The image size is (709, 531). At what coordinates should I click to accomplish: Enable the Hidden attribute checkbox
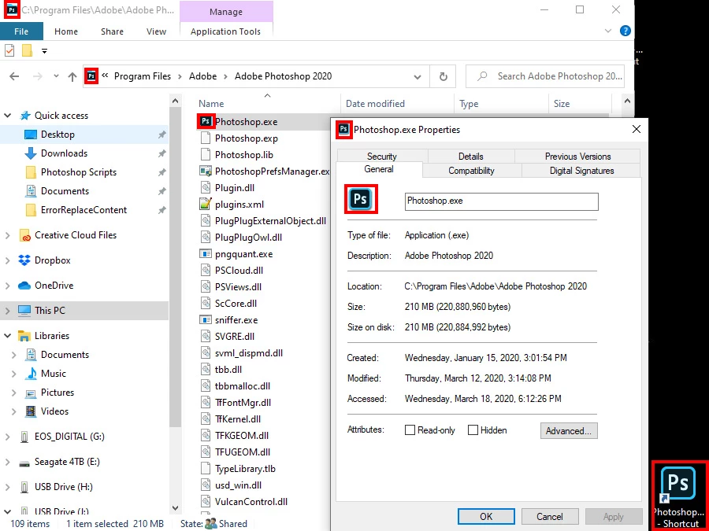pyautogui.click(x=473, y=430)
